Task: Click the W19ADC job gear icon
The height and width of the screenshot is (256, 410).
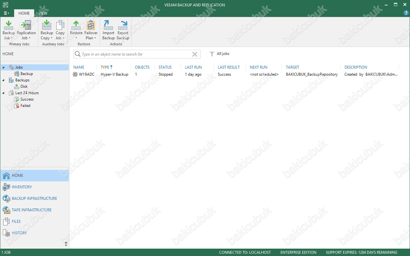Action: 75,74
